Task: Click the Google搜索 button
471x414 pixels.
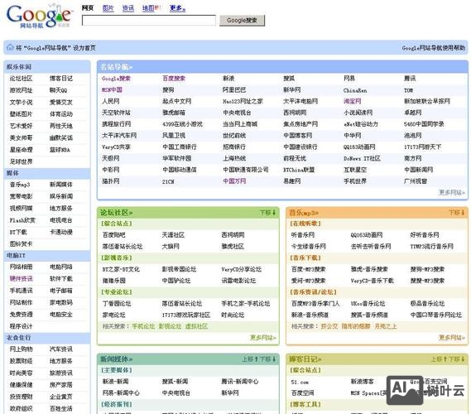Action: click(242, 21)
